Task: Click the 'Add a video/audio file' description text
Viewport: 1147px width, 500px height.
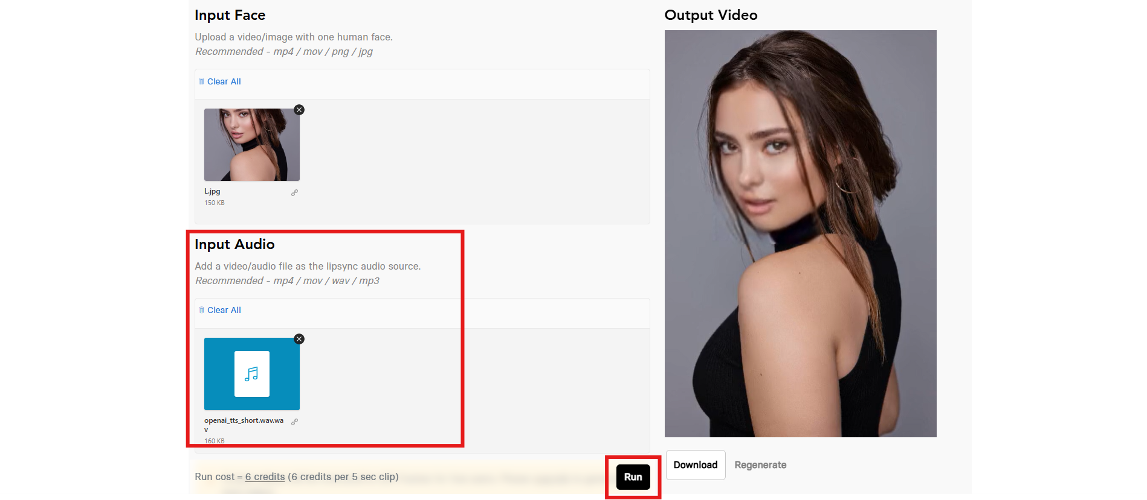Action: [x=308, y=266]
